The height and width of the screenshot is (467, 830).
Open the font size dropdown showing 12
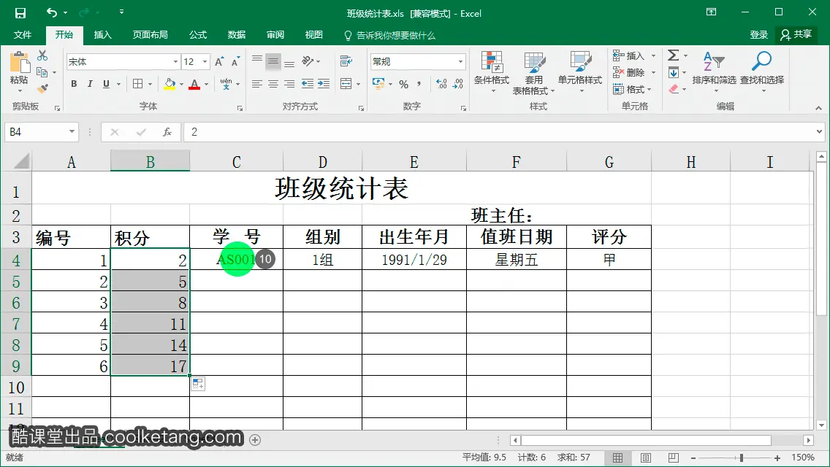(205, 62)
